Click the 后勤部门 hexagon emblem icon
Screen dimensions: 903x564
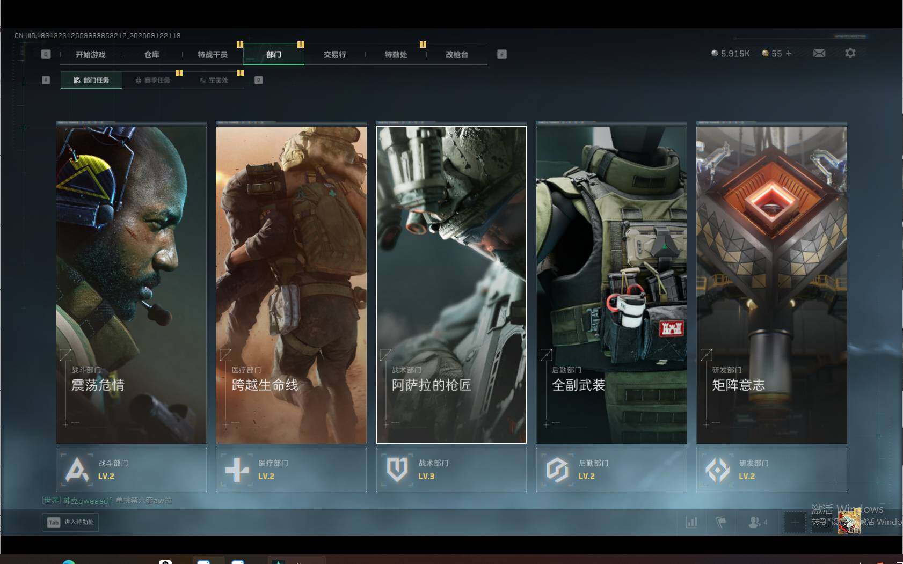tap(557, 470)
